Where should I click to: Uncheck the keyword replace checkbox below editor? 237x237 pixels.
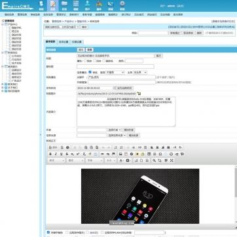coord(48,232)
